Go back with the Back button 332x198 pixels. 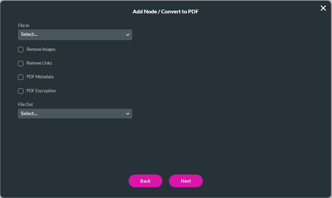pos(145,181)
